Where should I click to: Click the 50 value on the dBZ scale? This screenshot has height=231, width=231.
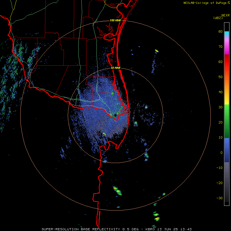[220, 77]
